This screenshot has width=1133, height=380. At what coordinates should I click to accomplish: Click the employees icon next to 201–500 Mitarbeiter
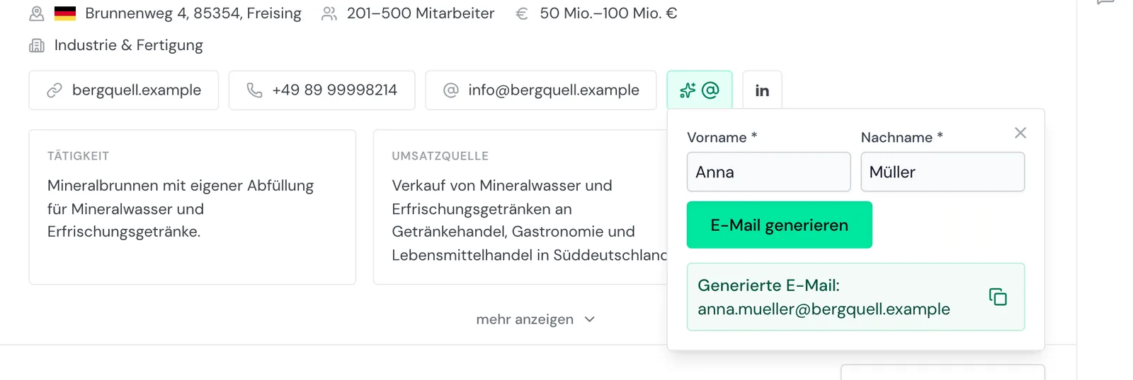[329, 13]
